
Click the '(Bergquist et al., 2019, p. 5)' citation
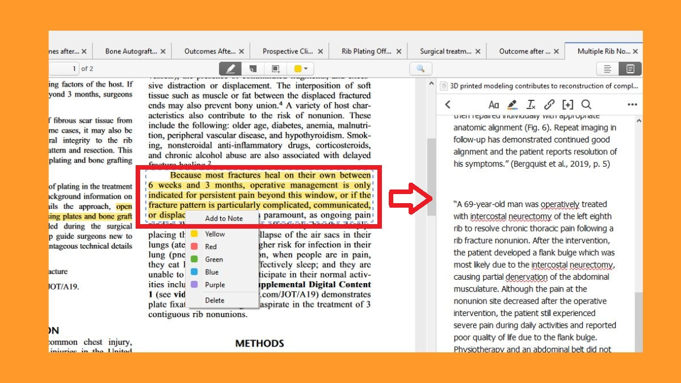pyautogui.click(x=560, y=164)
